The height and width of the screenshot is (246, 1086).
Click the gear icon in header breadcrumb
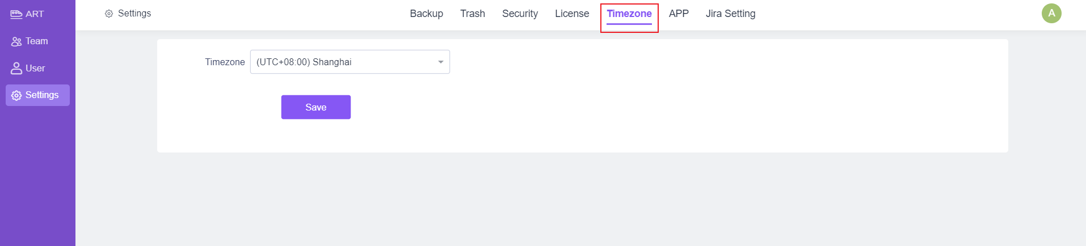click(x=109, y=14)
